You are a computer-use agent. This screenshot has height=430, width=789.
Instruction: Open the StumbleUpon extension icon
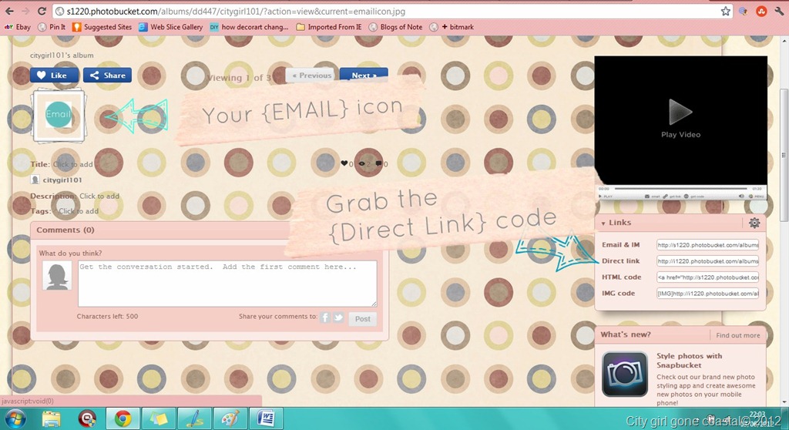(760, 11)
